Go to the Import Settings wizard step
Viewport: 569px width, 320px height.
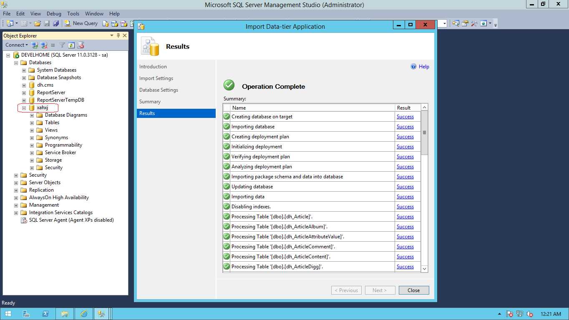click(156, 78)
